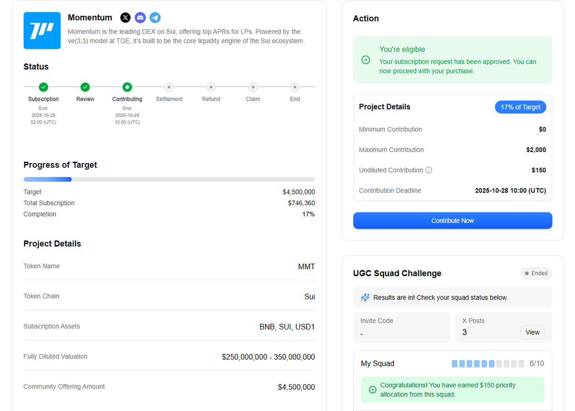Screen dimensions: 575x411
Task: Click the BNB, SUI, USD1 assets value
Action: coord(287,327)
